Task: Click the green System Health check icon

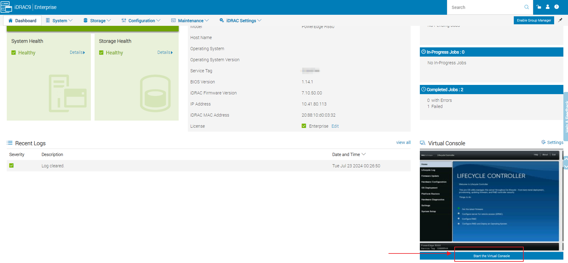Action: point(14,53)
